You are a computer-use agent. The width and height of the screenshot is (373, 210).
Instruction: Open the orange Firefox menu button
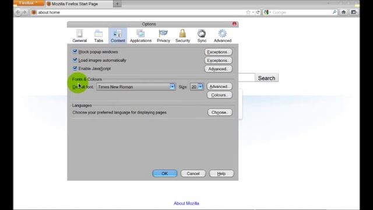pyautogui.click(x=29, y=3)
